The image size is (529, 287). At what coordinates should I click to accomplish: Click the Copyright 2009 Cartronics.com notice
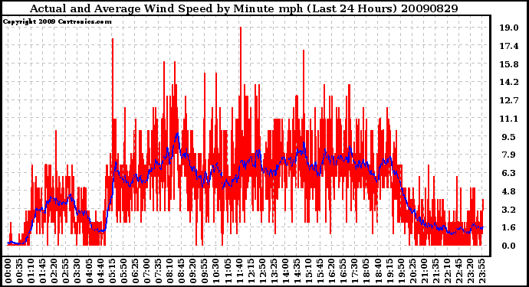coord(57,22)
